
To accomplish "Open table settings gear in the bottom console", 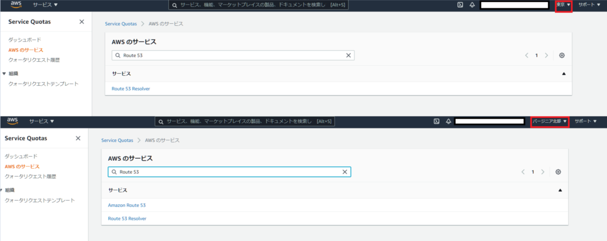I will (x=558, y=172).
